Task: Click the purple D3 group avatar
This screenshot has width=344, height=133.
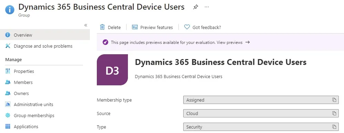Action: (112, 70)
